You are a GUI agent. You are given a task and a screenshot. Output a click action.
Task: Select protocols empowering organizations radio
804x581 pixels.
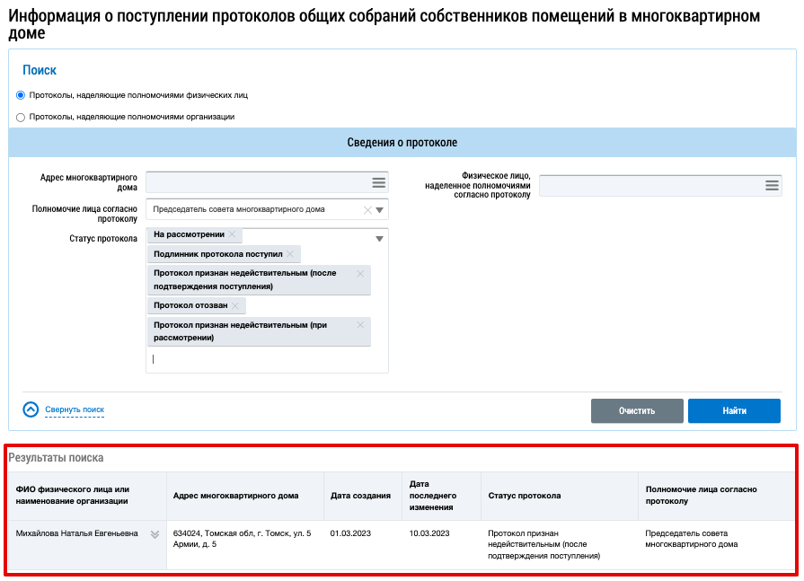pyautogui.click(x=21, y=117)
